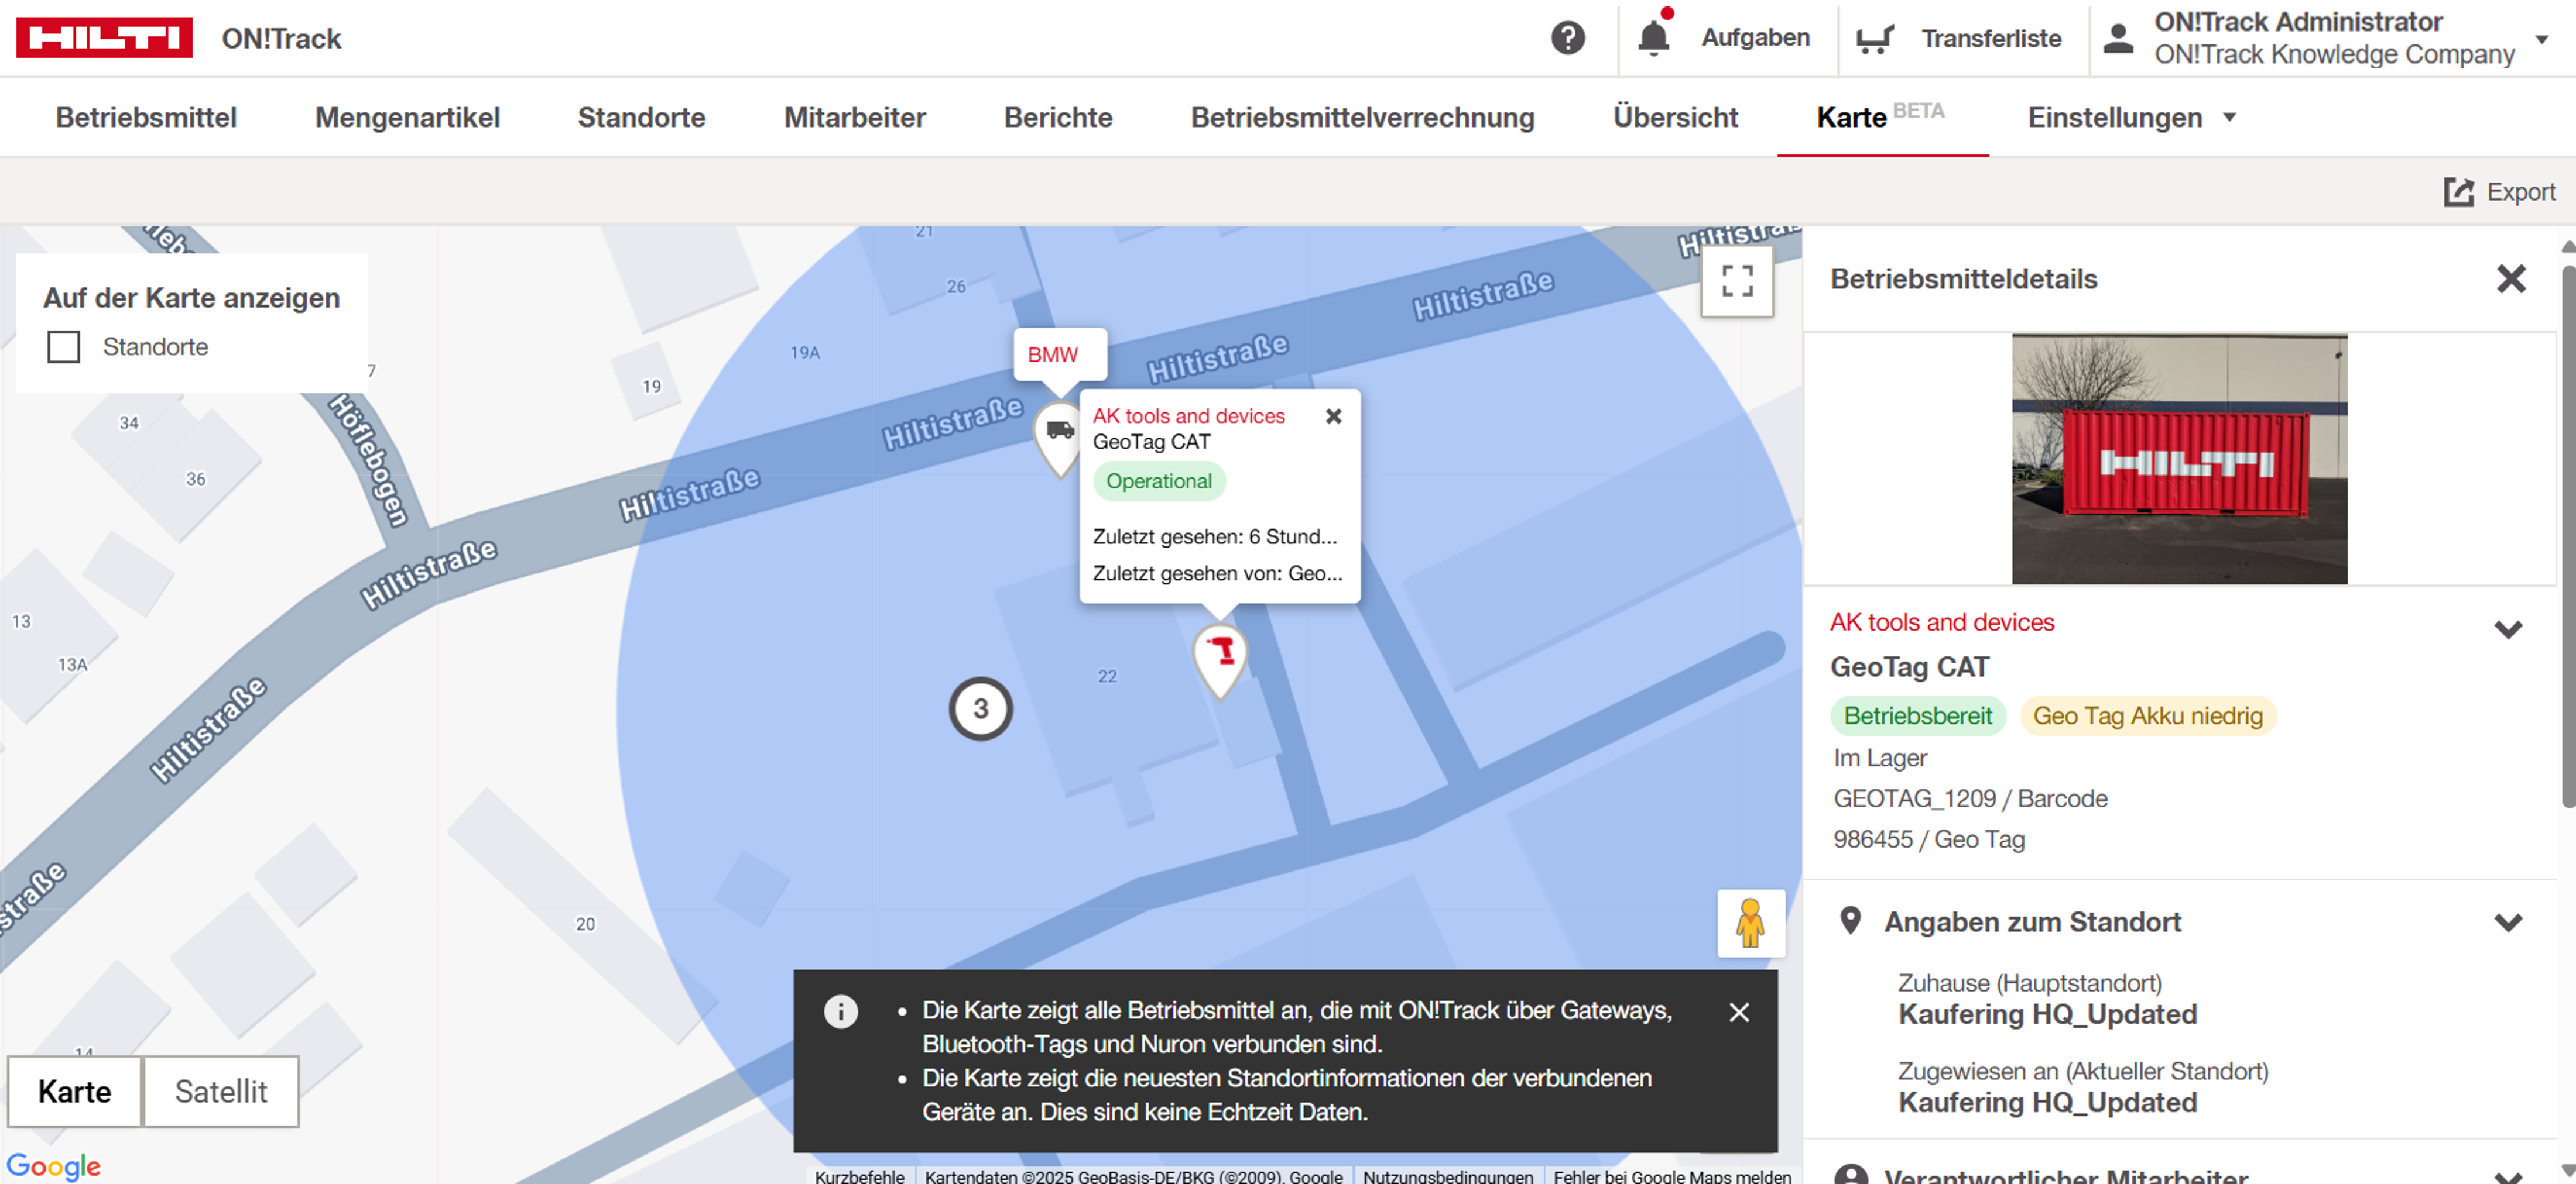Screen dimensions: 2576x1184
Task: Click the red AK tools and devices heading in details panel
Action: click(x=1941, y=622)
